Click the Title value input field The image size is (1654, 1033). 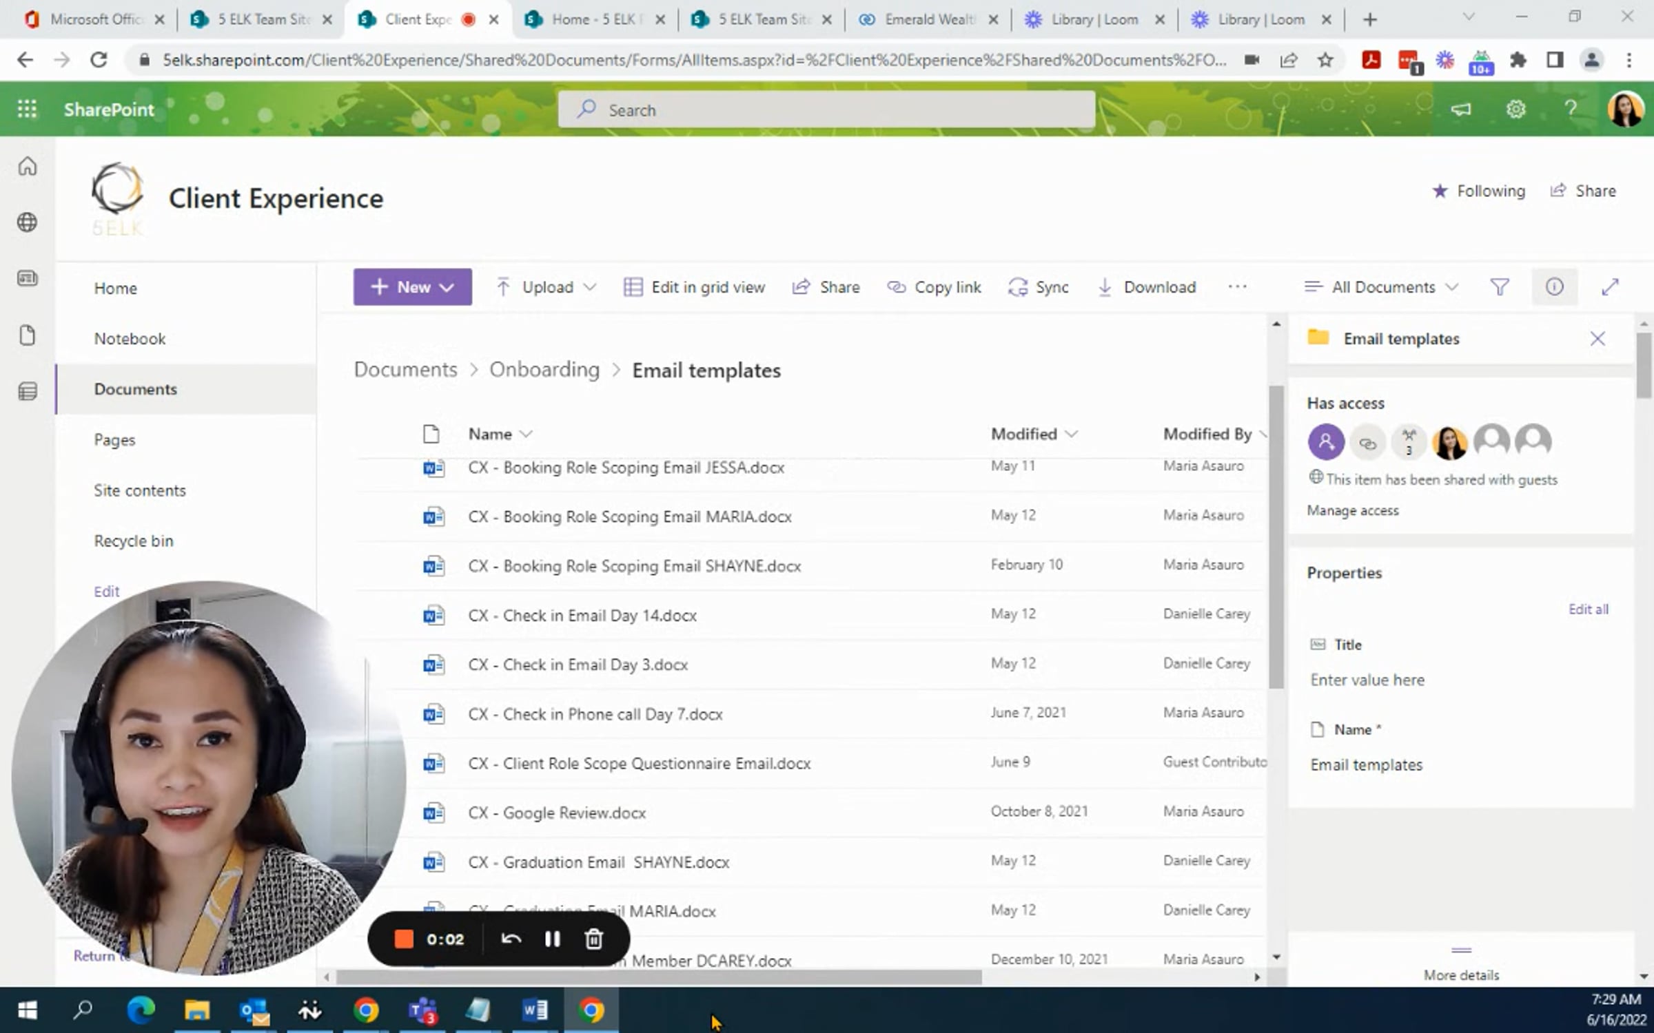[1367, 680]
